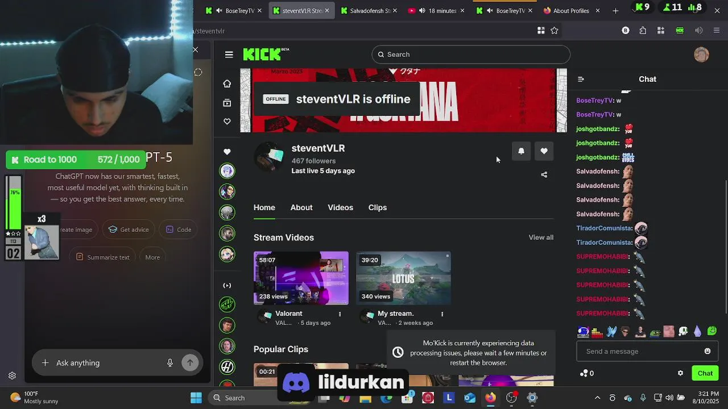Toggle voice input microphone in ChatGPT
The height and width of the screenshot is (409, 728).
pyautogui.click(x=170, y=363)
